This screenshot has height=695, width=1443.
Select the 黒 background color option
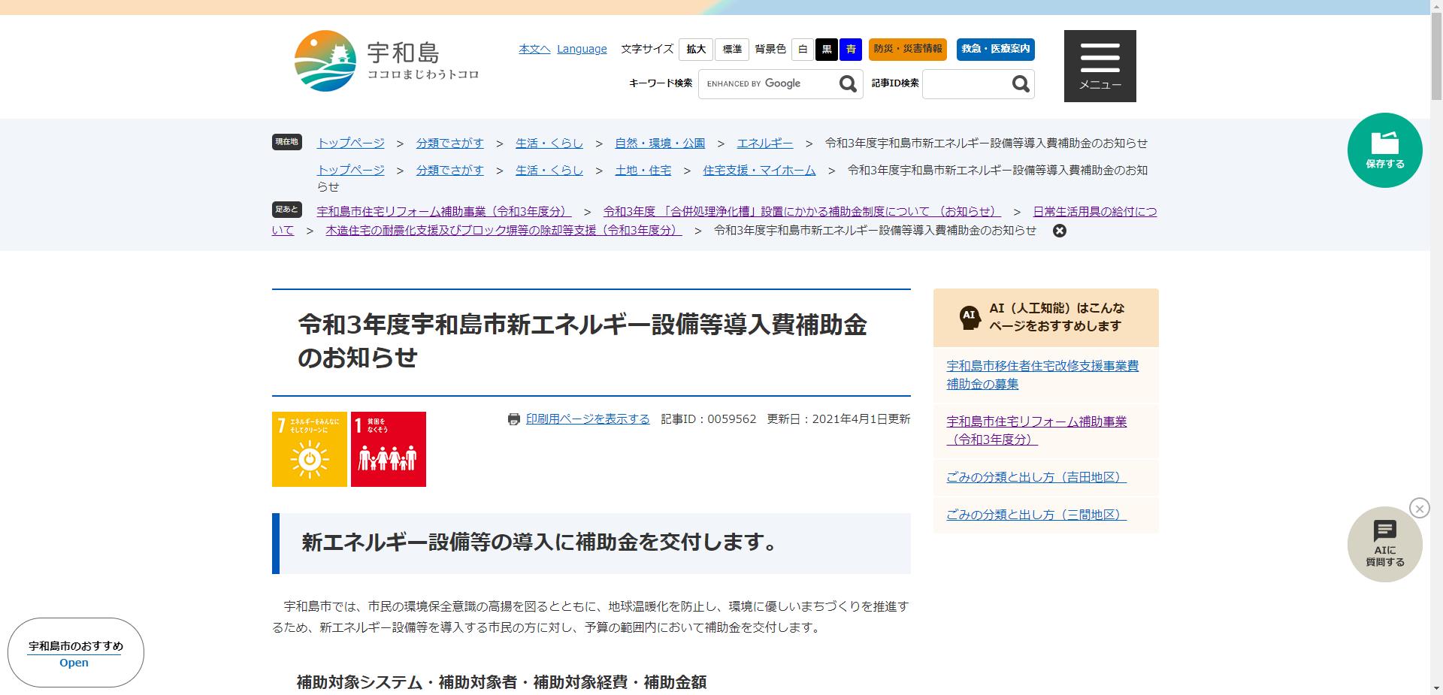(826, 49)
